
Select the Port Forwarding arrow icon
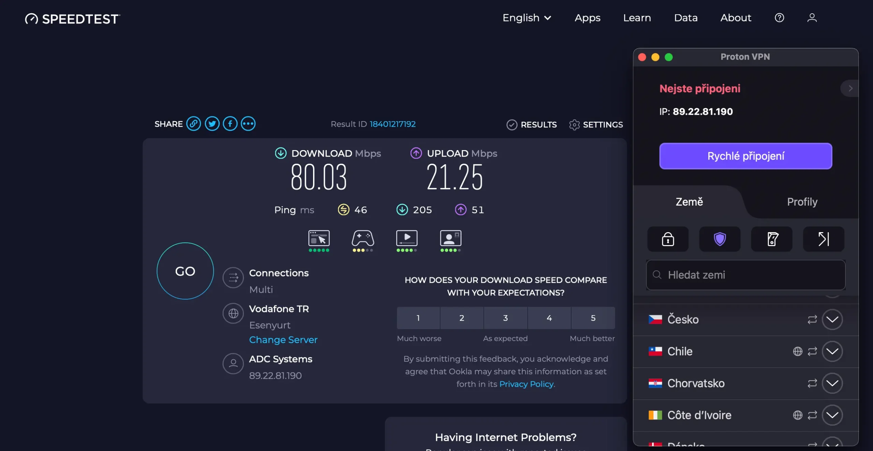[x=823, y=239]
